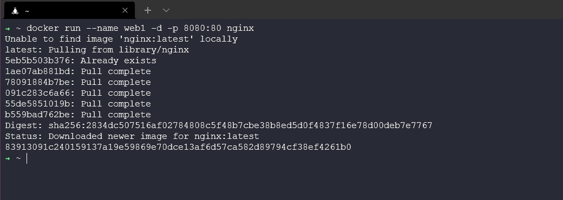Expand the new tab profile dropdown chevron
This screenshot has width=563, height=200.
click(x=166, y=10)
